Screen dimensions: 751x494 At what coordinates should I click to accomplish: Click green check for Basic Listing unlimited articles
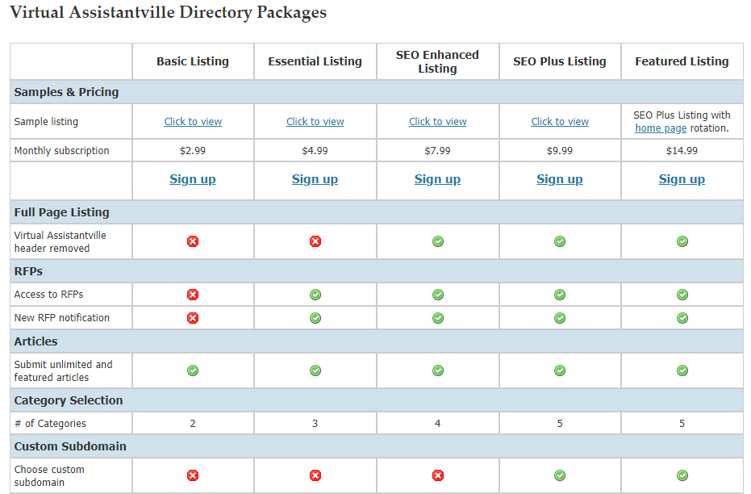(x=193, y=370)
